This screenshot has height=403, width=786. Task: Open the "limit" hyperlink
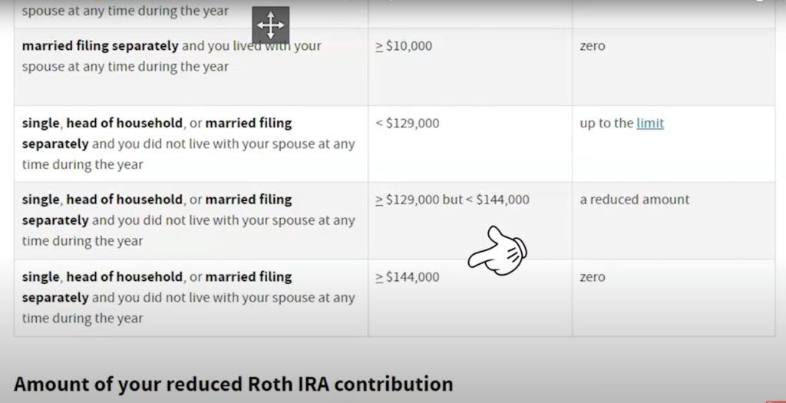click(x=650, y=124)
